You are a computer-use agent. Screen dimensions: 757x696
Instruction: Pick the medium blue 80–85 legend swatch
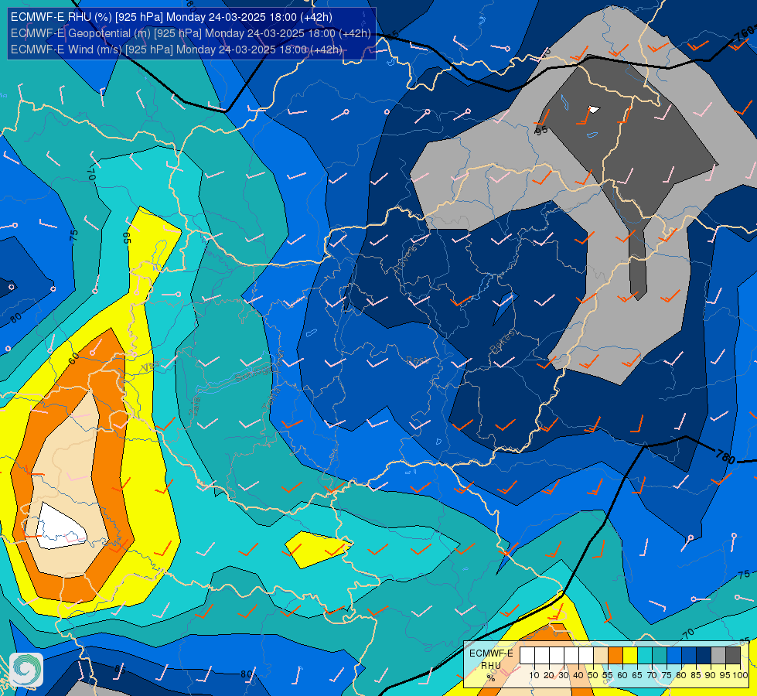coord(689,656)
